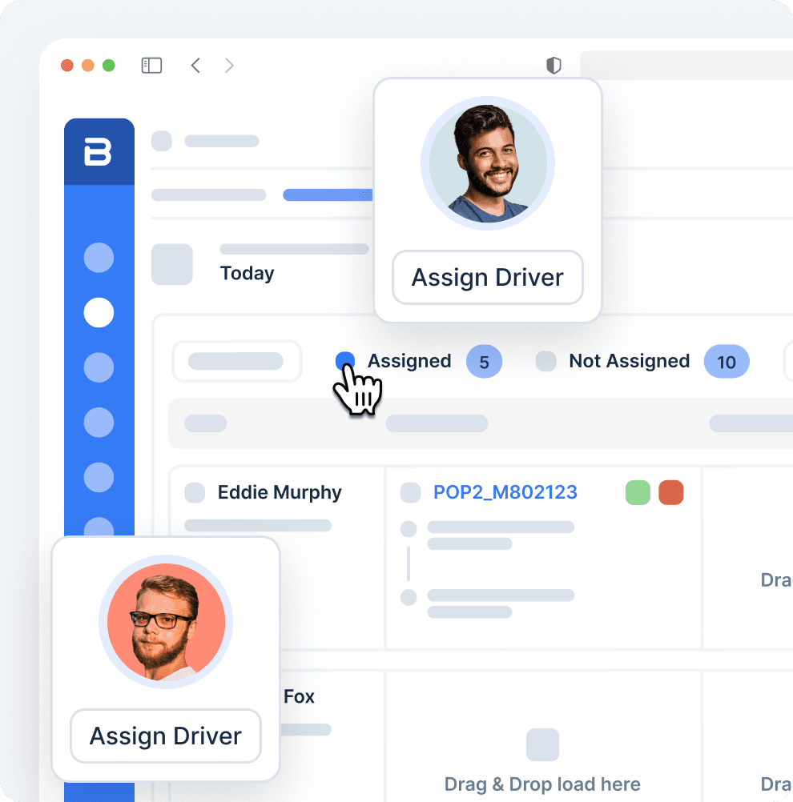Viewport: 793px width, 802px height.
Task: Click the first sidebar navigation dot
Action: pyautogui.click(x=99, y=258)
